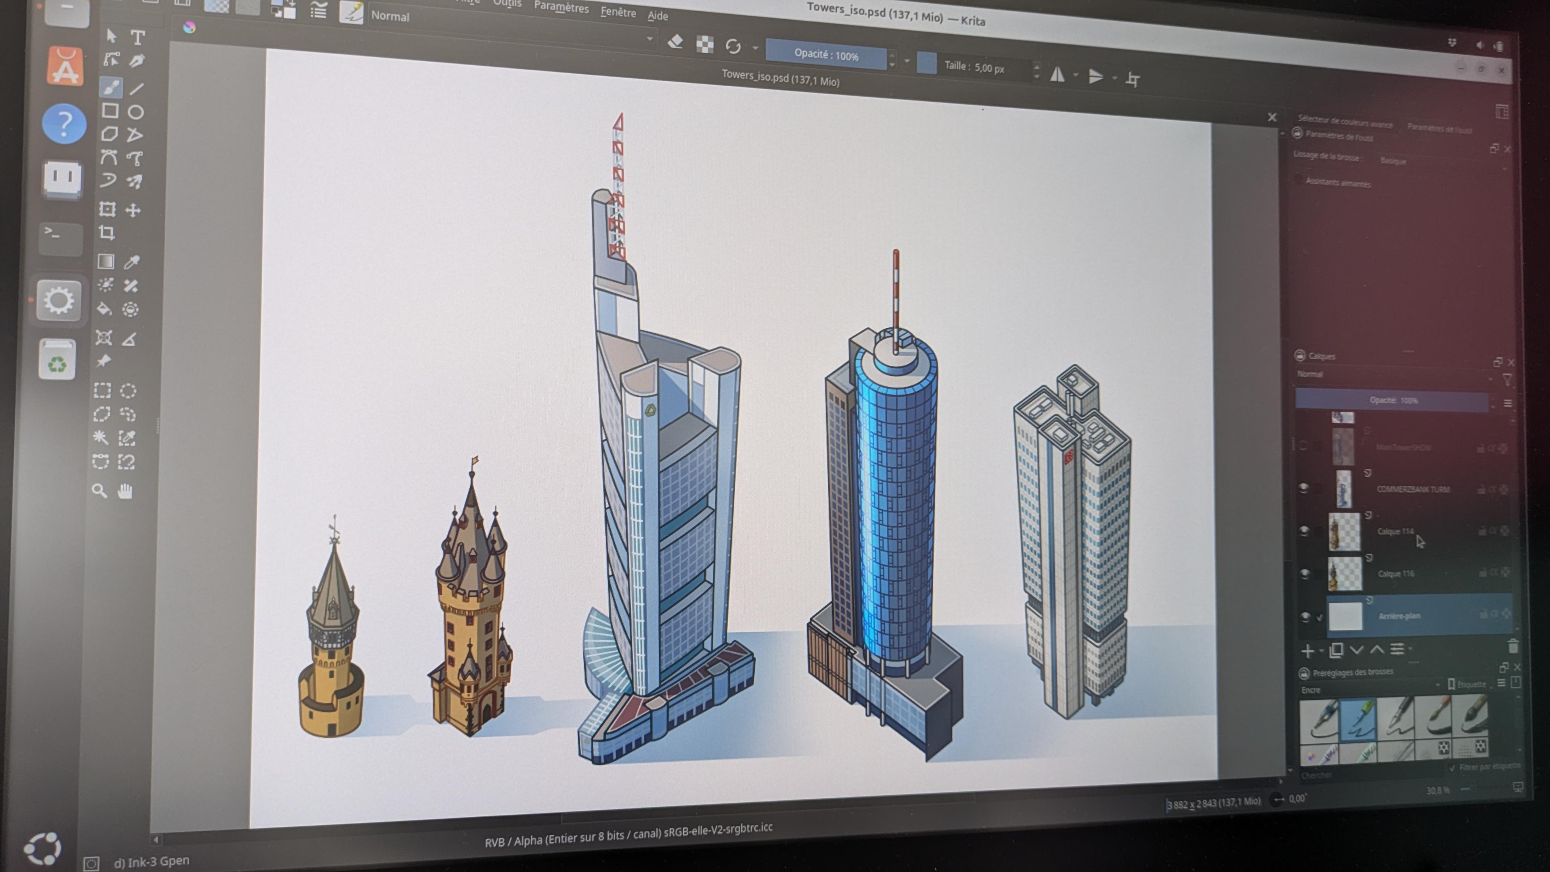The image size is (1550, 872).
Task: Hide the COMMERZBANK TURM layer
Action: [x=1303, y=488]
